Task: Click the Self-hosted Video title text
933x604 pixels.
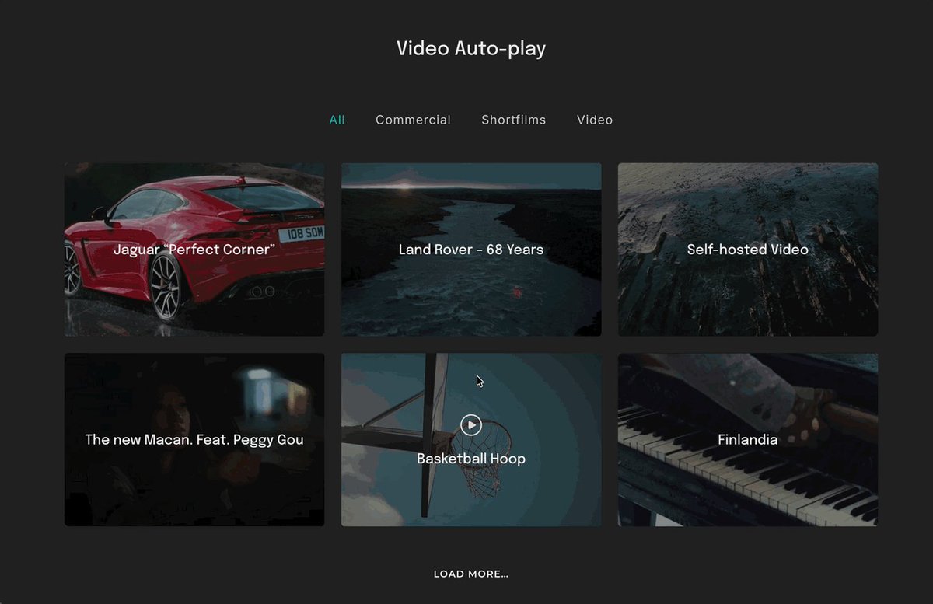Action: 748,250
